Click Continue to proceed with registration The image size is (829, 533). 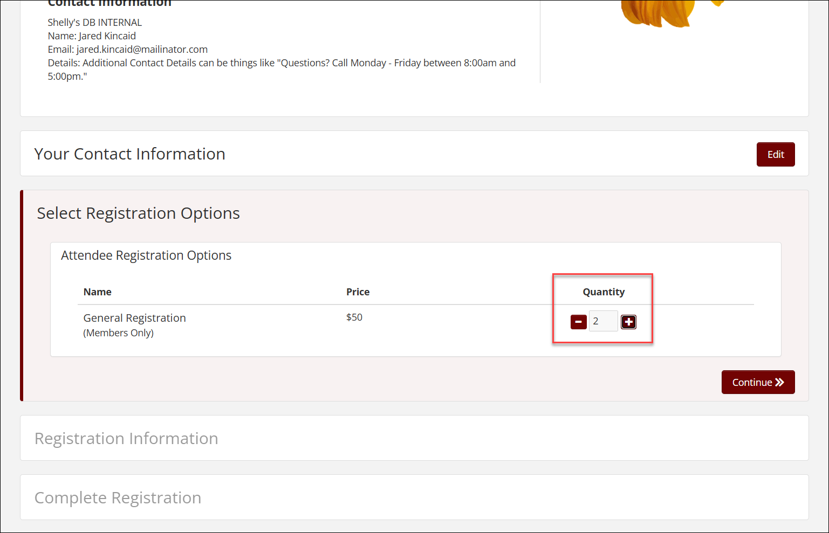758,382
